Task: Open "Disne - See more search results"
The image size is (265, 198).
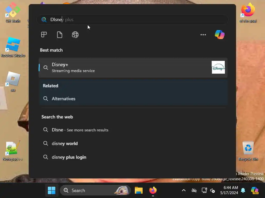Action: [133, 130]
